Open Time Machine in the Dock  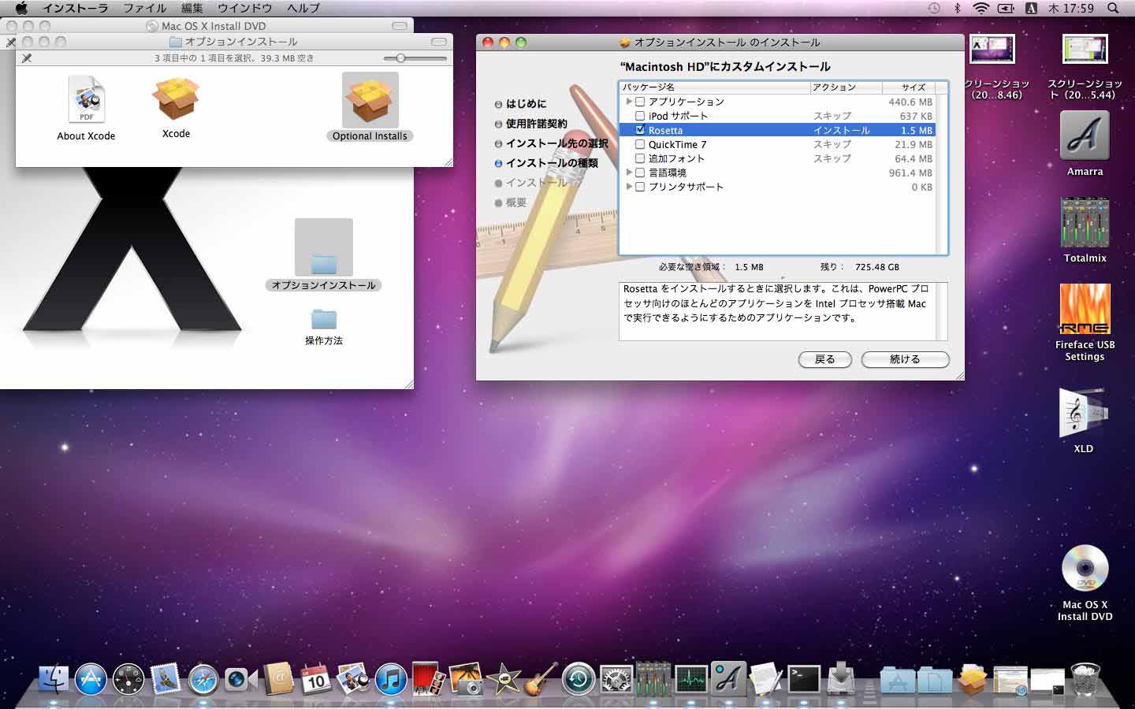click(579, 678)
